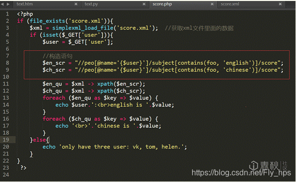Place cursor on <?php opening tag
Image resolution: width=296 pixels, height=182 pixels.
(25, 14)
